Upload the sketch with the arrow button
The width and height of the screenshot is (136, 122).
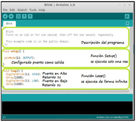pos(11,16)
